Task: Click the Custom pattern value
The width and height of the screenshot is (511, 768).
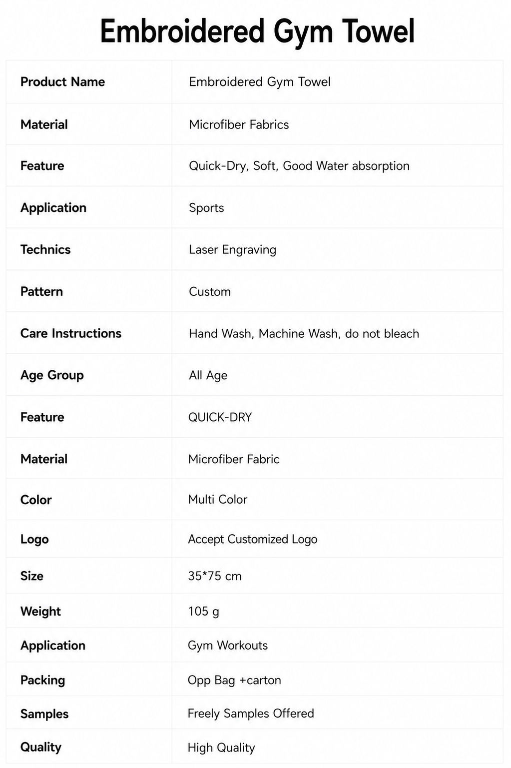Action: click(x=210, y=291)
